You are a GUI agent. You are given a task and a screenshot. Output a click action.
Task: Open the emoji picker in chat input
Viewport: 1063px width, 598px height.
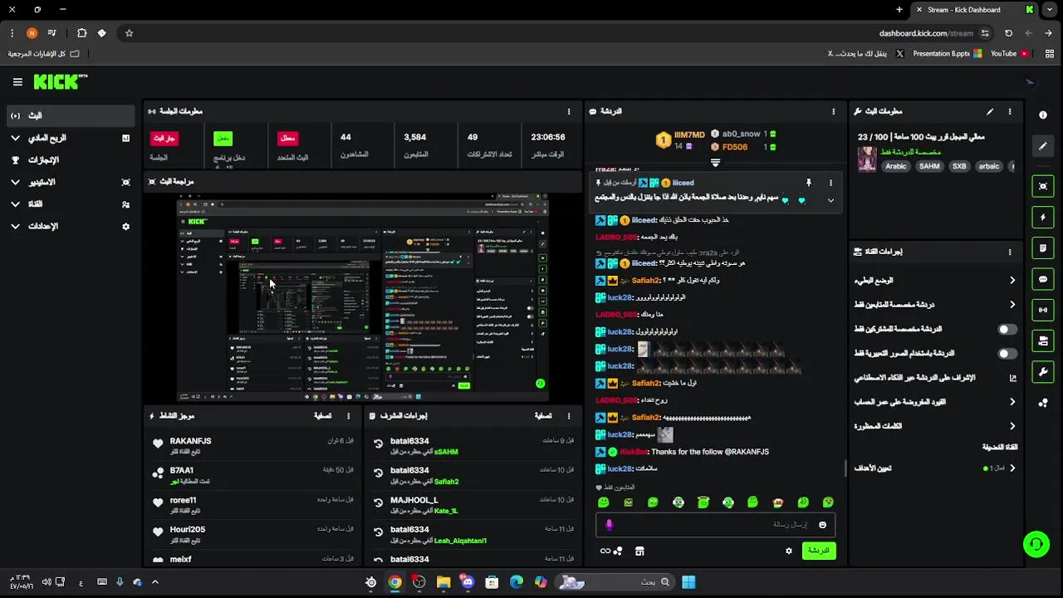(x=823, y=525)
